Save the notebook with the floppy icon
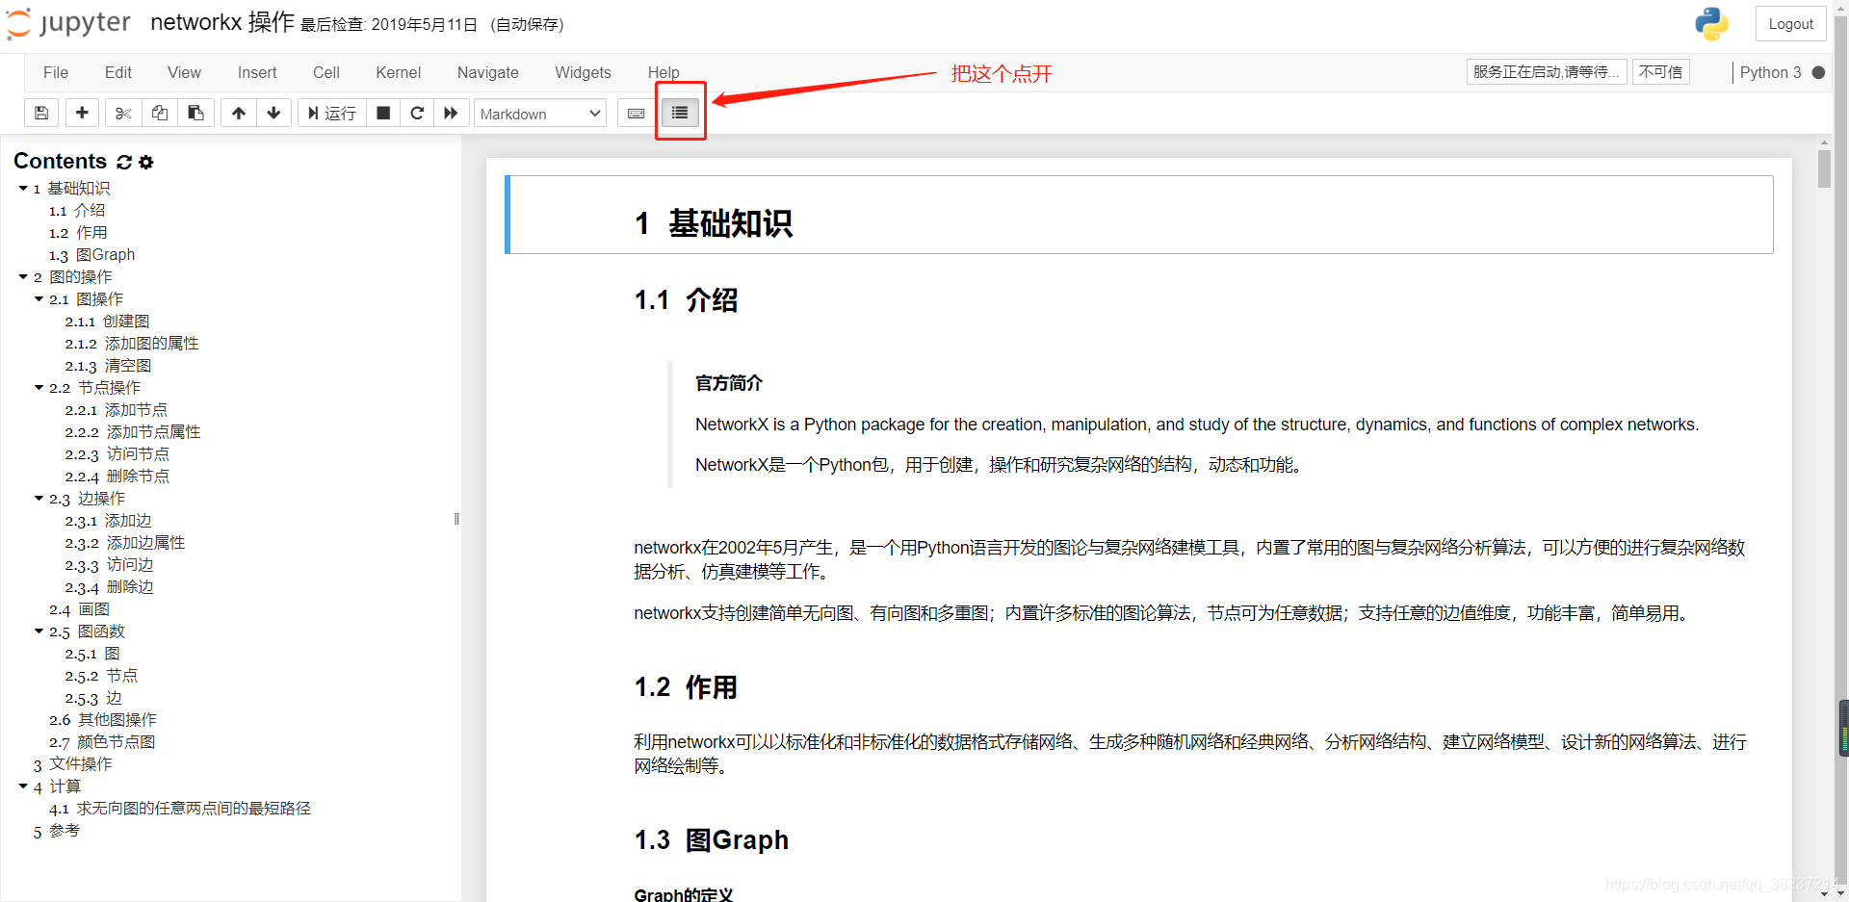This screenshot has height=902, width=1849. 41,114
